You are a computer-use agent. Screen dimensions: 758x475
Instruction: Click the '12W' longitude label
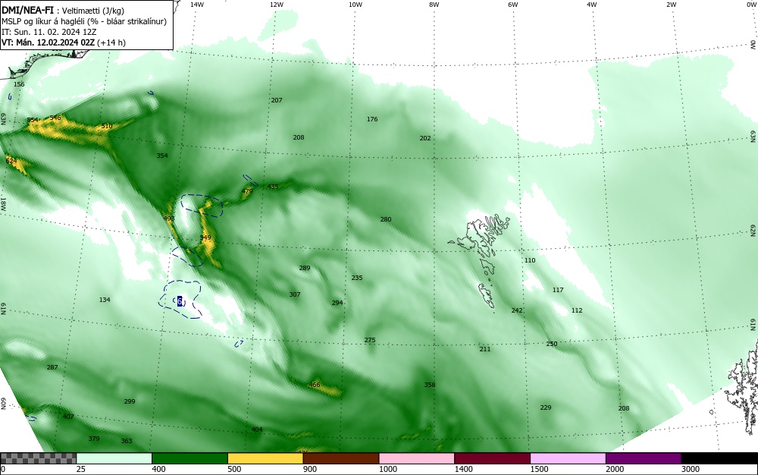point(276,5)
